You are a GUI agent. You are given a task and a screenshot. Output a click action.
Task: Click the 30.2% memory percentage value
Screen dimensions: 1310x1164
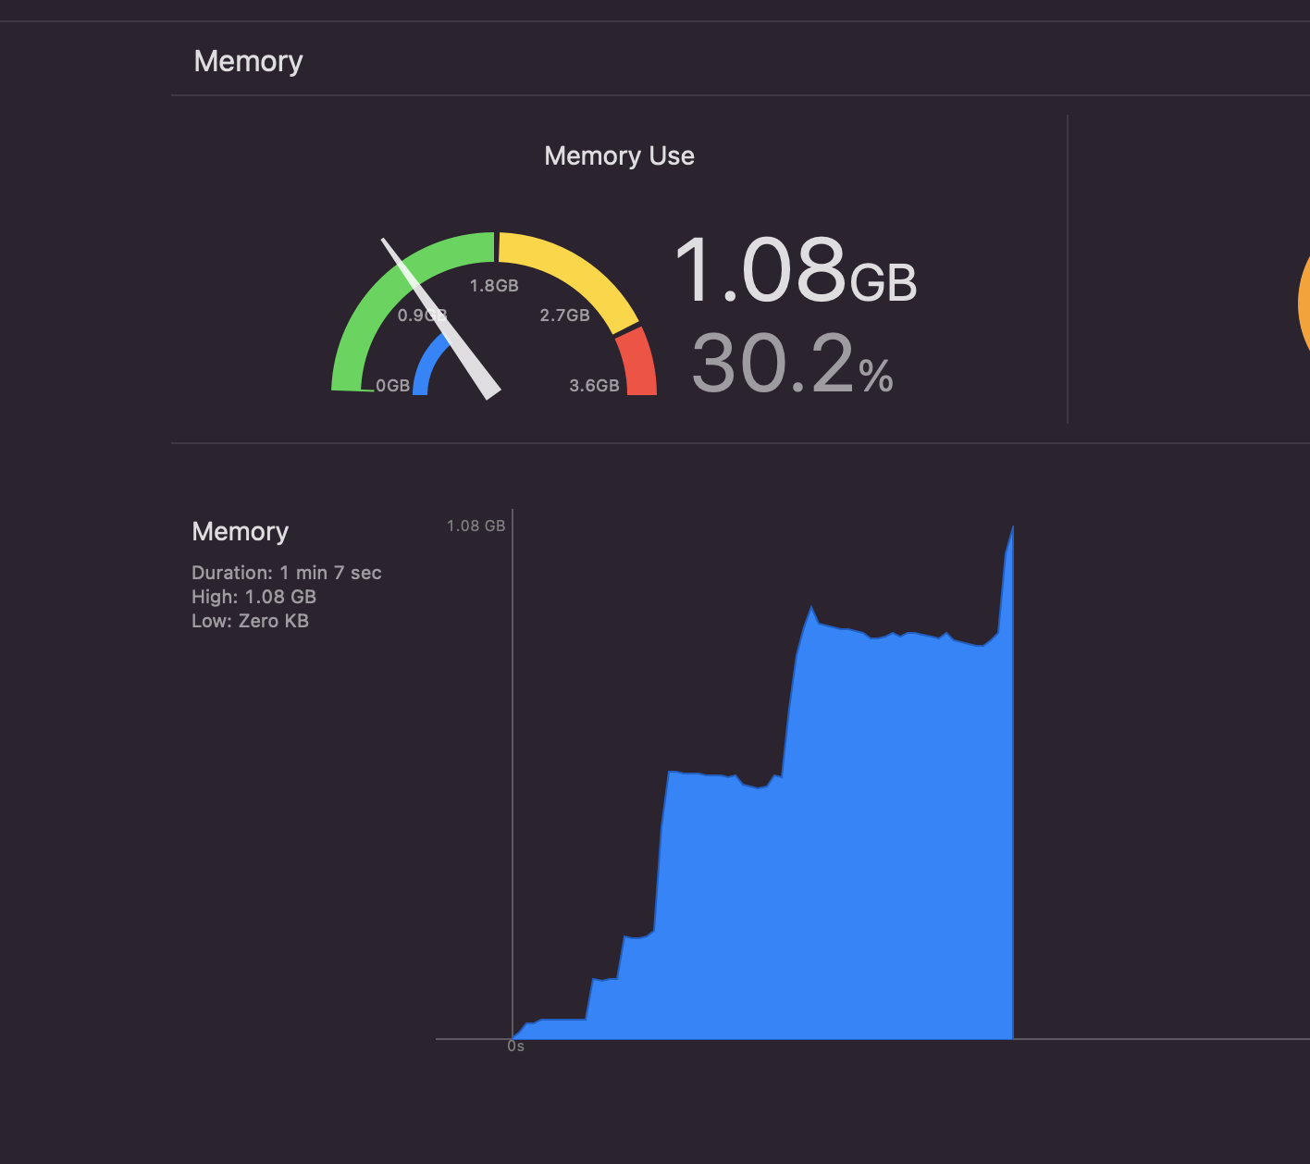(x=792, y=364)
